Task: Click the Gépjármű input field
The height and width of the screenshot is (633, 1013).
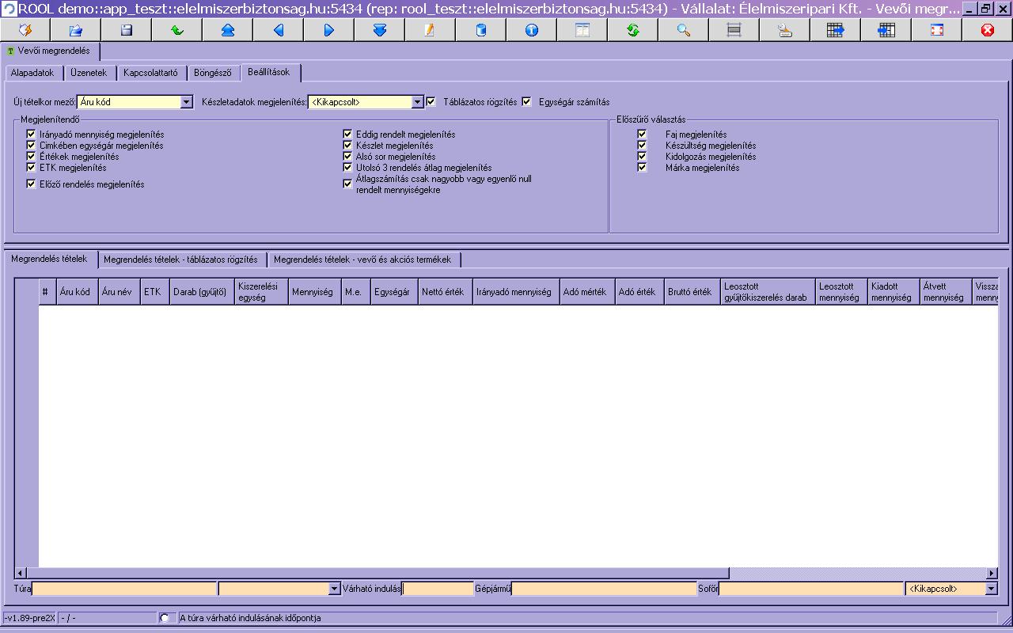Action: click(x=605, y=589)
